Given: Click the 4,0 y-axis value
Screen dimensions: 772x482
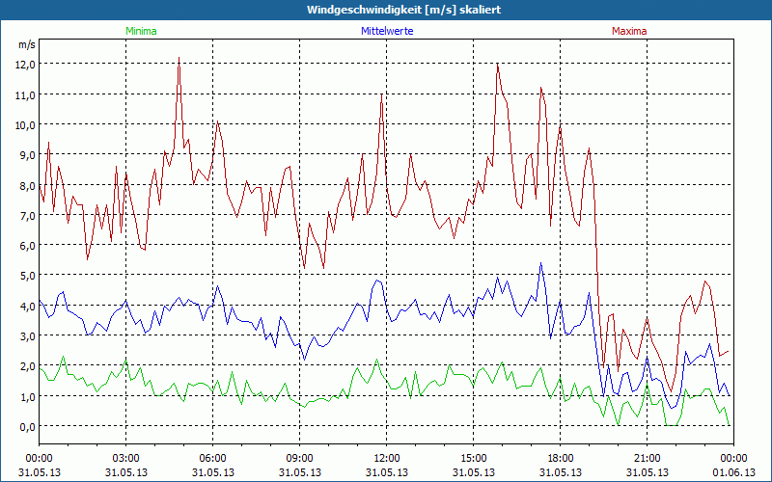Looking at the screenshot, I should (x=28, y=306).
